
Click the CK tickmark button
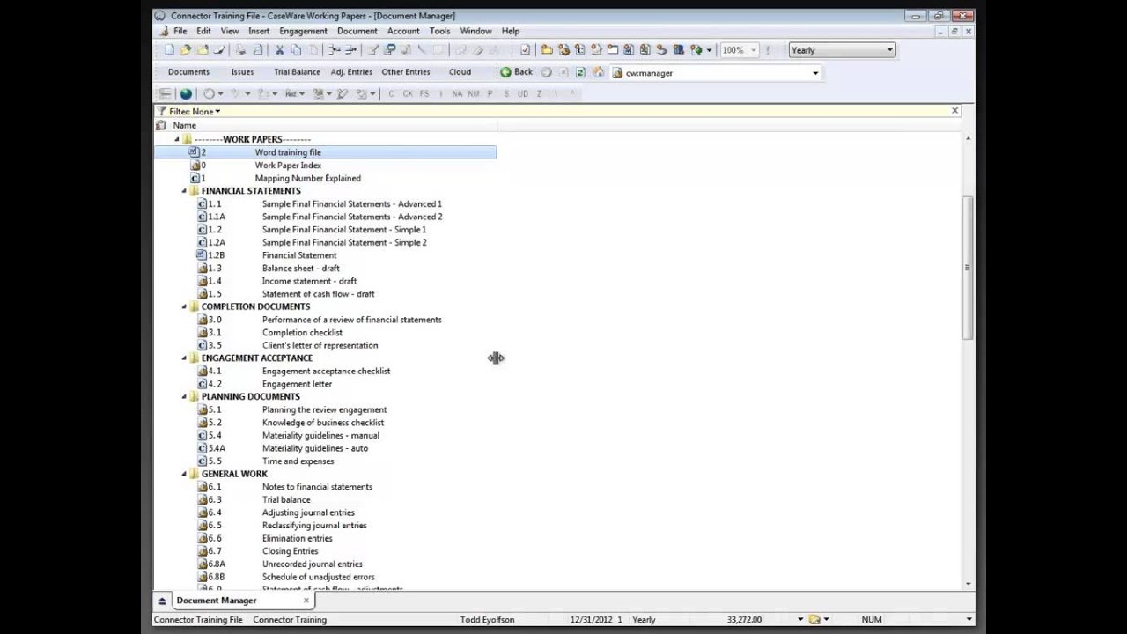point(408,93)
